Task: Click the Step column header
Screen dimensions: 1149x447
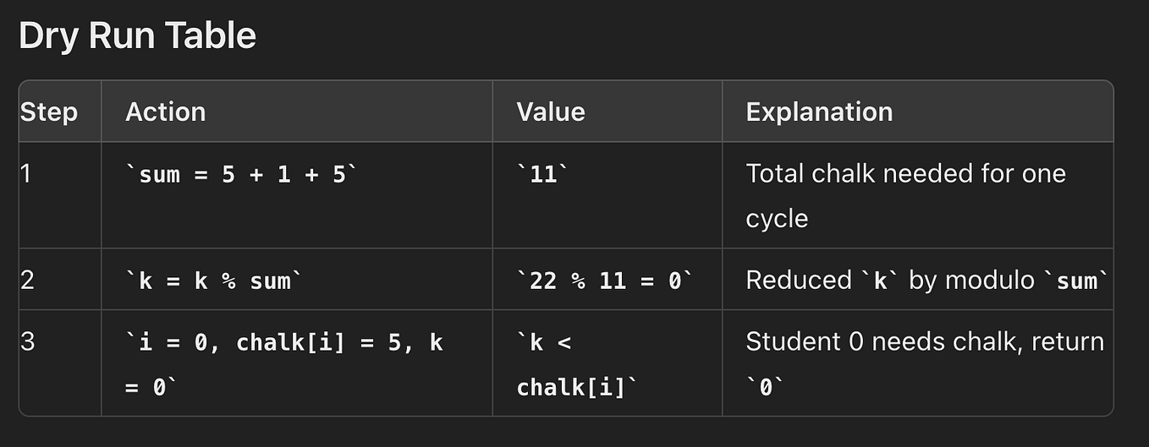Action: [x=48, y=112]
